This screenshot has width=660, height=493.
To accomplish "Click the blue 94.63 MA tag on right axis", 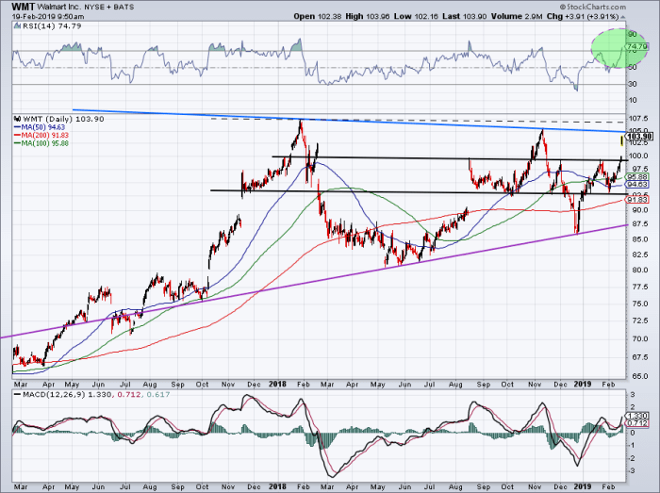I will (x=637, y=184).
